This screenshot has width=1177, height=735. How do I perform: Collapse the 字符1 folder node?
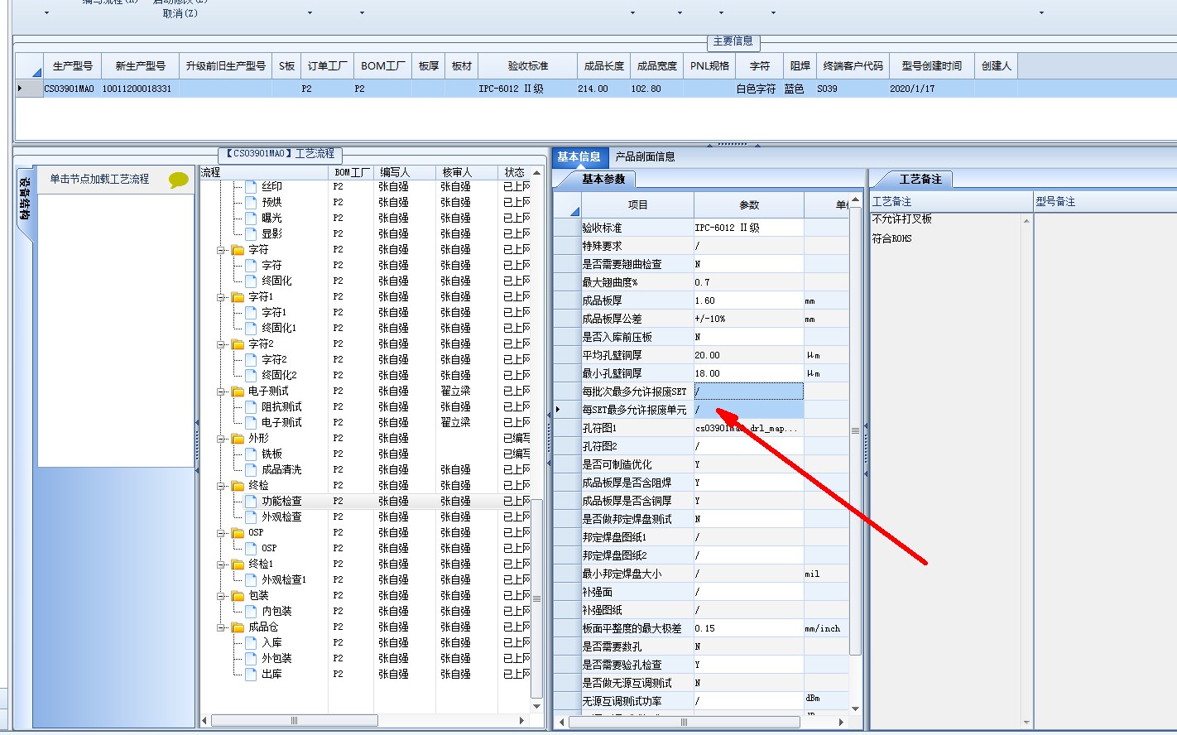(x=222, y=297)
